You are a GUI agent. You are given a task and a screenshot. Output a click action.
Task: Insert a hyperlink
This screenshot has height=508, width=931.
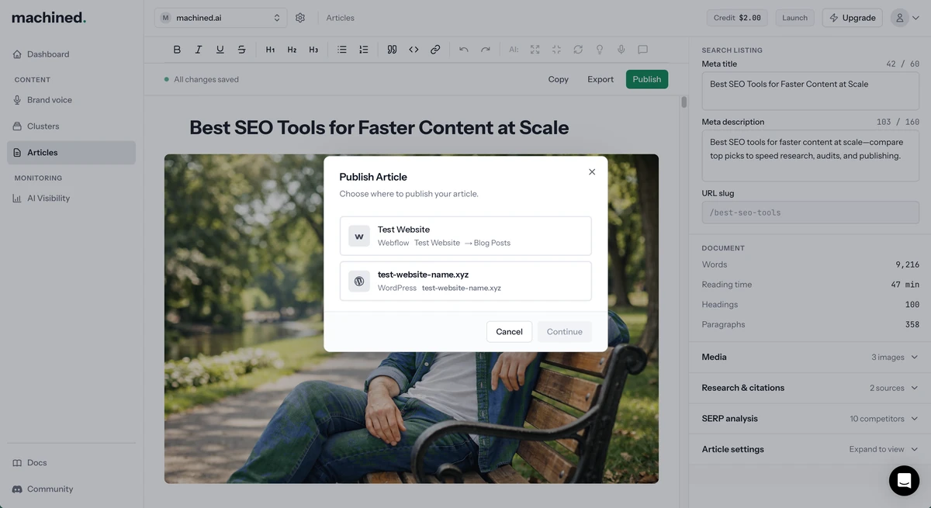point(435,50)
